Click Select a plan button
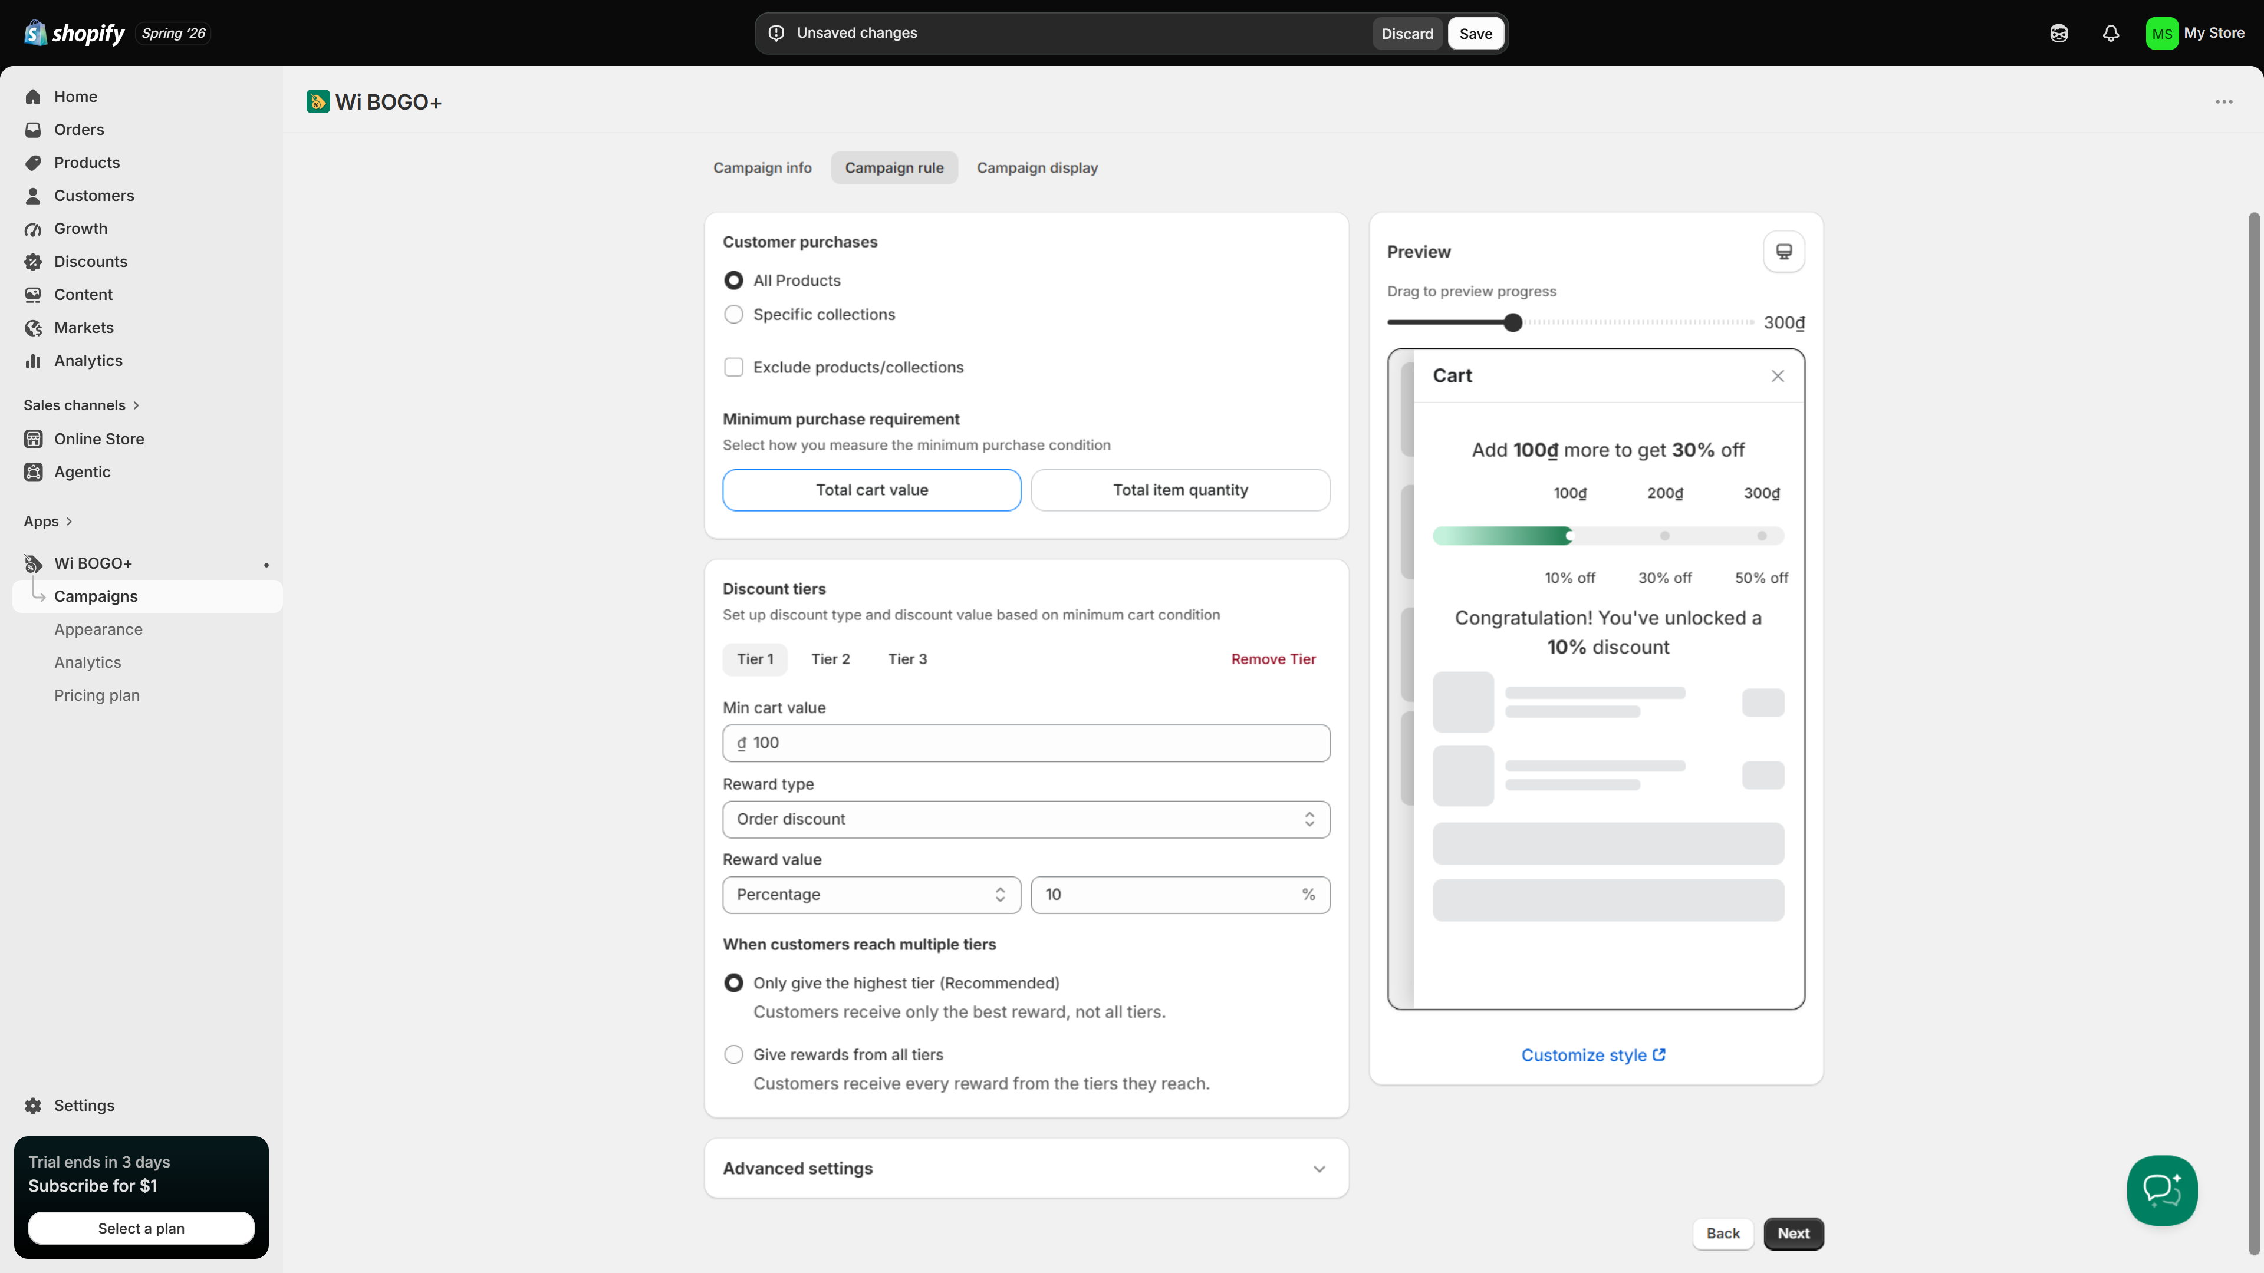The image size is (2264, 1273). (x=141, y=1228)
